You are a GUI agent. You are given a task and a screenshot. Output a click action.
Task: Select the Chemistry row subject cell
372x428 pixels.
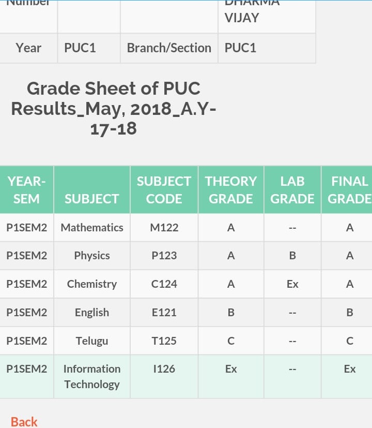pyautogui.click(x=92, y=284)
